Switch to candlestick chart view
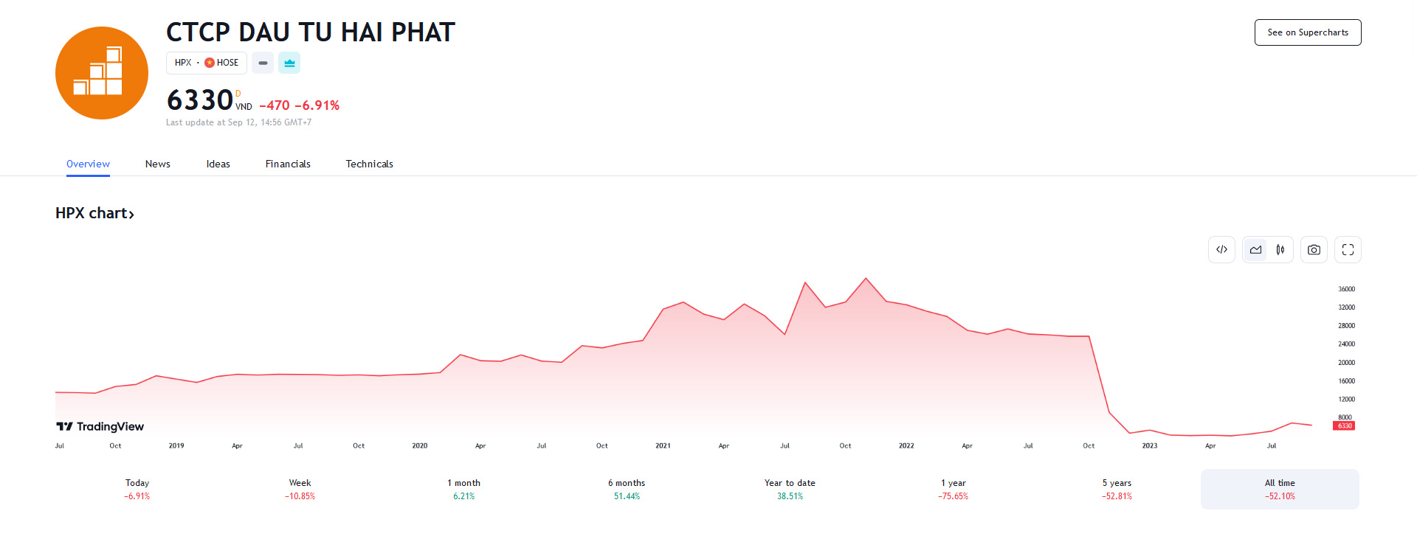 tap(1280, 249)
